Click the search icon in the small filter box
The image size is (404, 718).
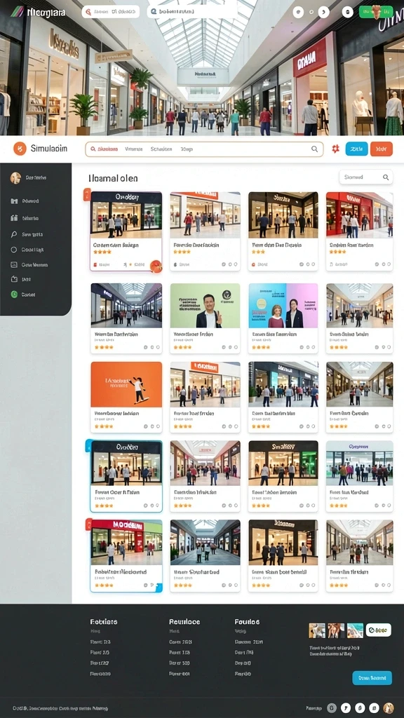pyautogui.click(x=386, y=177)
